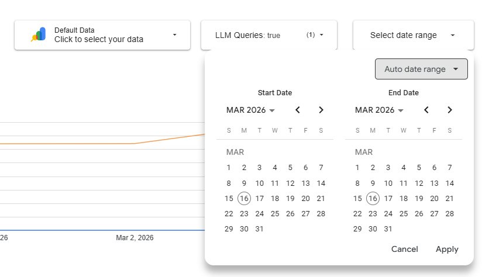Choose March 31 in End Date calendar
The height and width of the screenshot is (277, 482).
[388, 229]
